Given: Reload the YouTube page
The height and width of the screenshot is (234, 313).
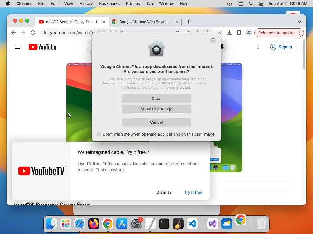Looking at the screenshot, I should pos(33,33).
